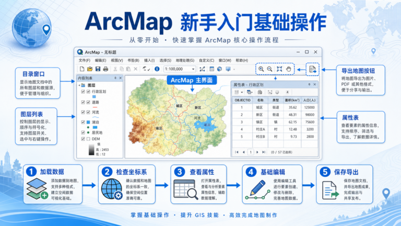Print the map from the toolbar
The height and width of the screenshot is (226, 401).
(x=105, y=69)
